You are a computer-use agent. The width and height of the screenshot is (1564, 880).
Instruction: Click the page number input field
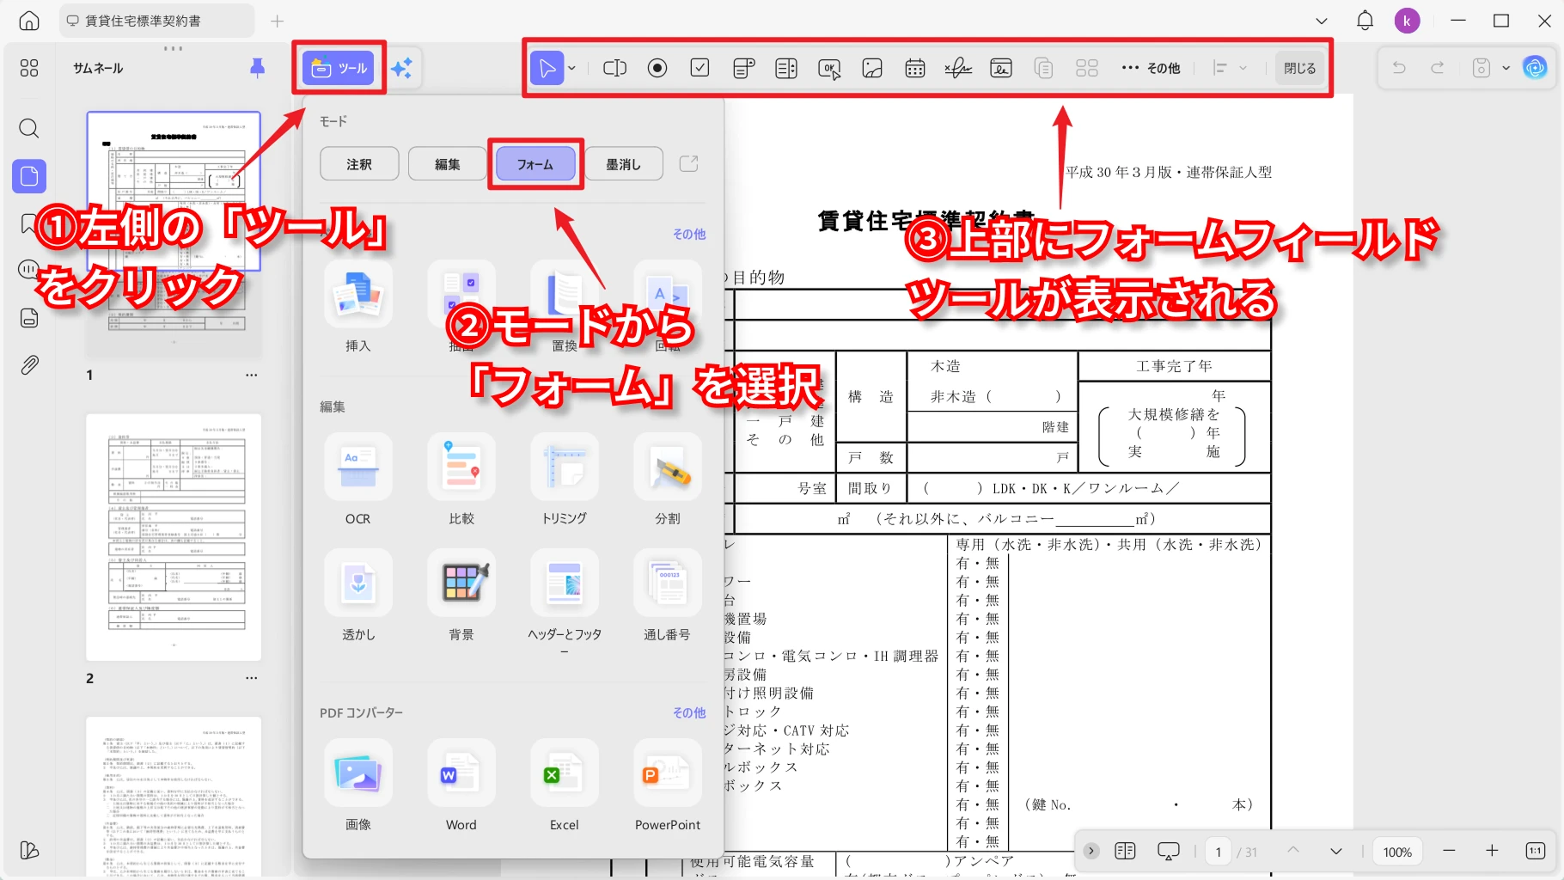pos(1218,852)
